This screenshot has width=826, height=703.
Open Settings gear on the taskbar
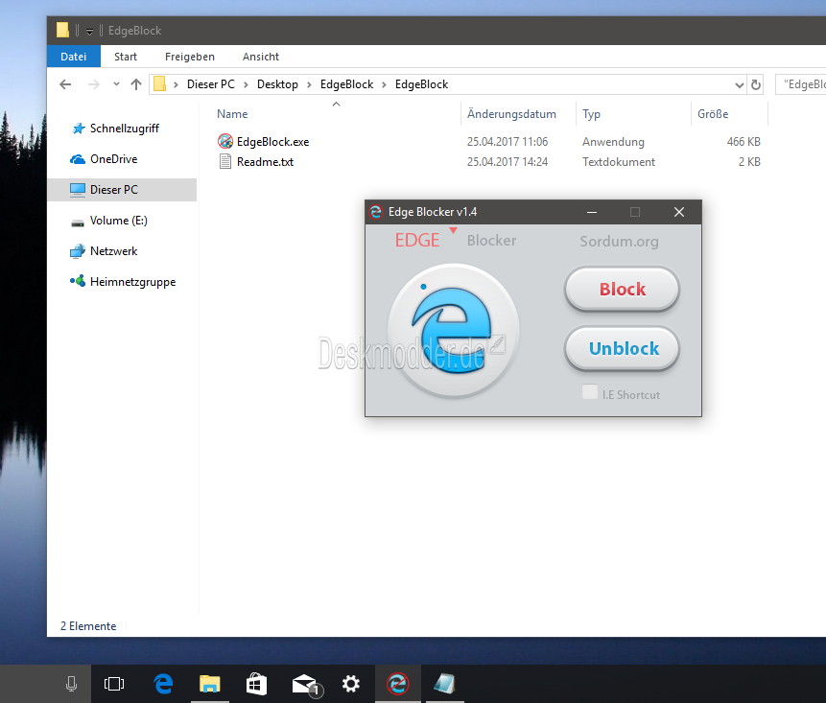(351, 684)
